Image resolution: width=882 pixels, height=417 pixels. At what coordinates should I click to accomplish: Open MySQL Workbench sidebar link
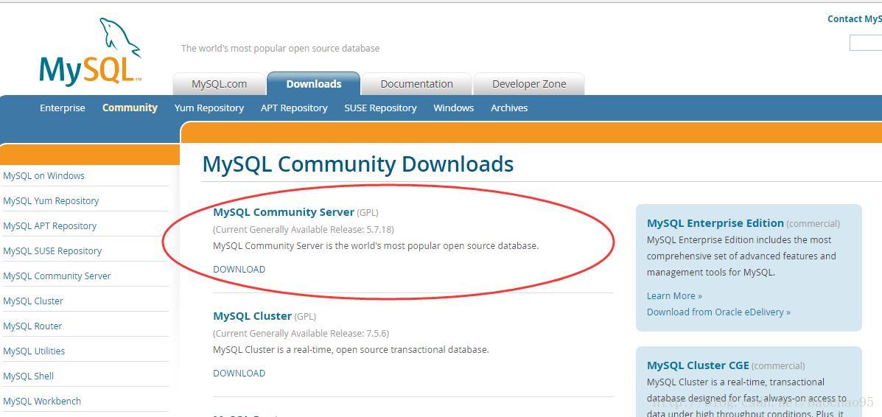(x=42, y=402)
